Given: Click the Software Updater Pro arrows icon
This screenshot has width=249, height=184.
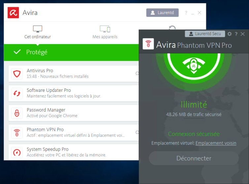Looking at the screenshot, I should [17, 93].
